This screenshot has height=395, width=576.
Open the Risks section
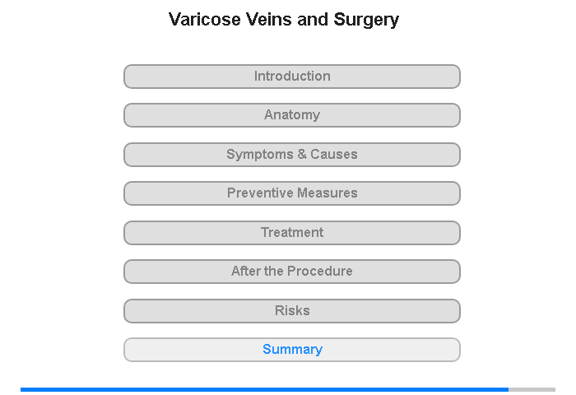tap(291, 311)
